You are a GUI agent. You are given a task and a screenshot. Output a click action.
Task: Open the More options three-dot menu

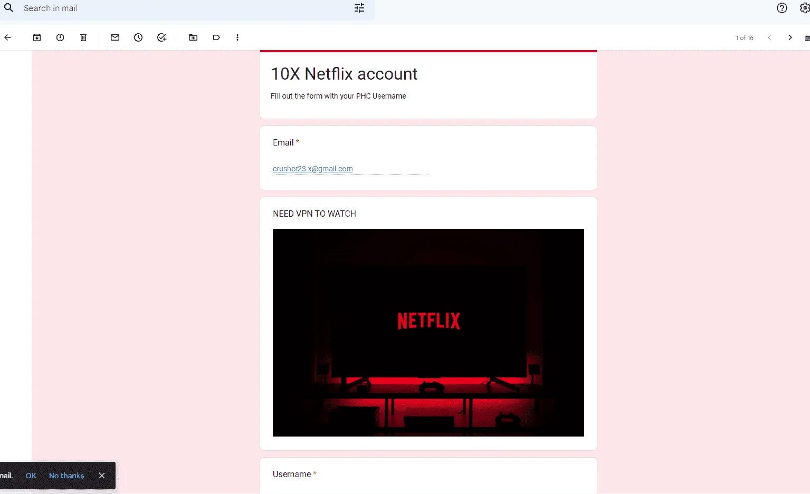point(237,37)
